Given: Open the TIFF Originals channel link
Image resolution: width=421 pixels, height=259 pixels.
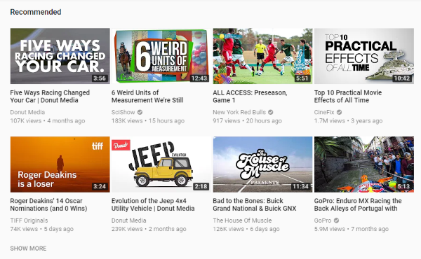Looking at the screenshot, I should [29, 220].
